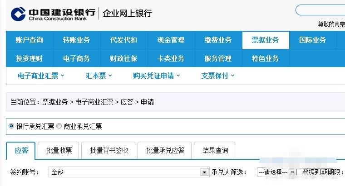This screenshot has width=345, height=186.
Task: Open the 投资理财 menu
Action: [x=30, y=58]
